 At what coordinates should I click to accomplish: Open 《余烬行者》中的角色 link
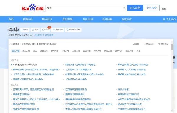click(x=76, y=79)
